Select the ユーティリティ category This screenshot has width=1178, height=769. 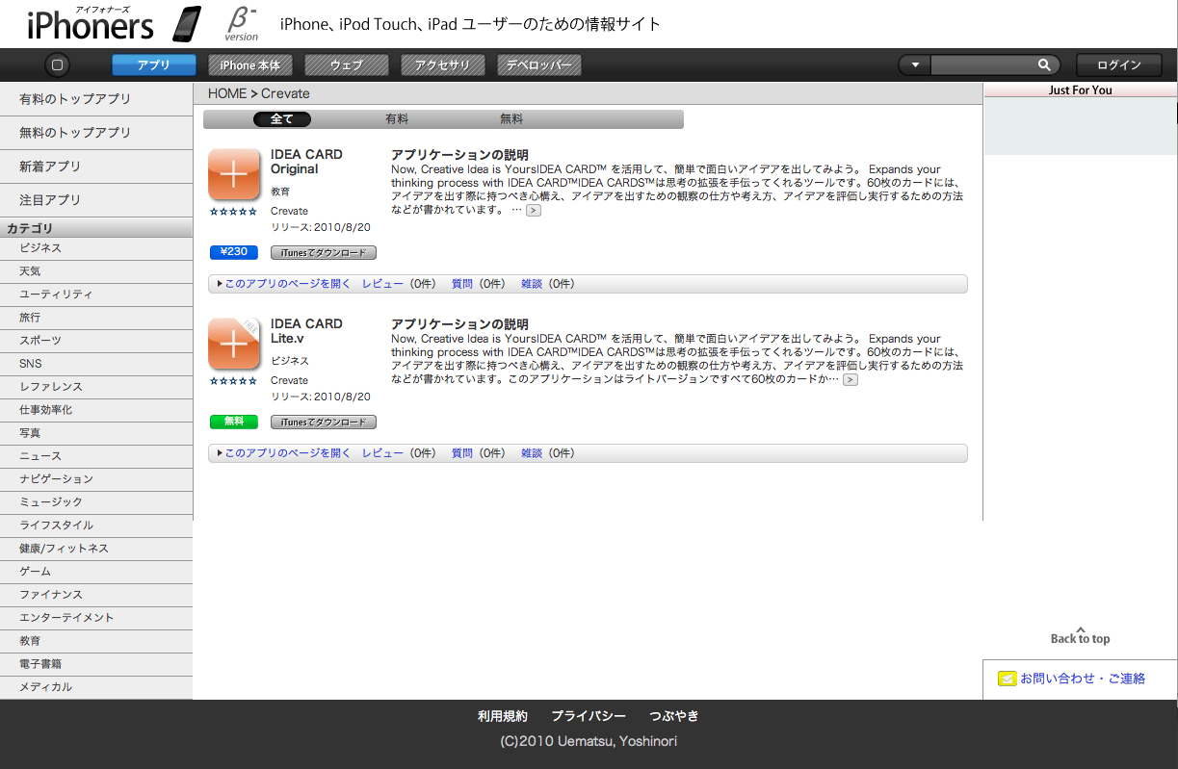tap(96, 295)
